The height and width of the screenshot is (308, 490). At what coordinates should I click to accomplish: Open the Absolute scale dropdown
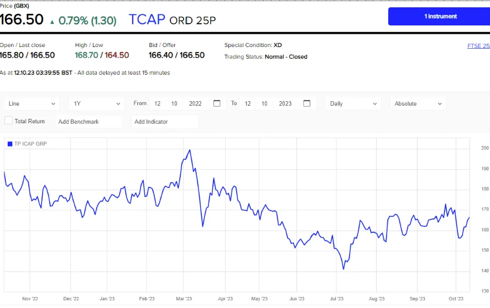418,103
